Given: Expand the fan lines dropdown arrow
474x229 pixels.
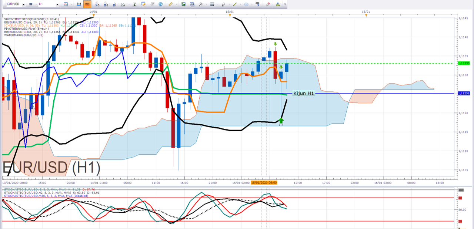Looking at the screenshot, I should click(229, 4).
